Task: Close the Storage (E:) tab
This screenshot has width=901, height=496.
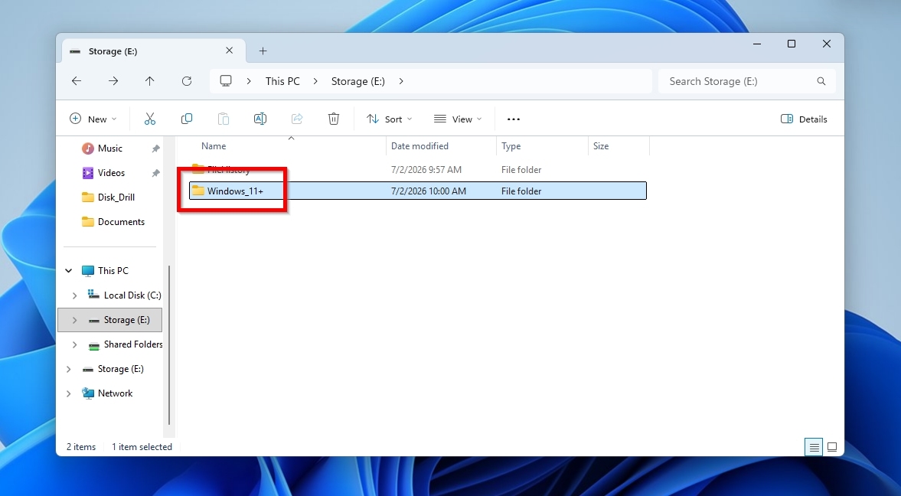Action: pos(230,51)
